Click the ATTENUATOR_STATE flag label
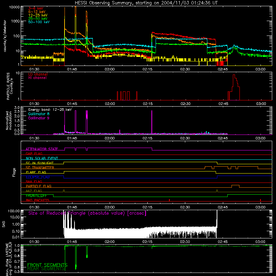The height and width of the screenshot is (276, 276). pyautogui.click(x=42, y=149)
